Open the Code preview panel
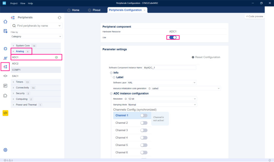This screenshot has height=162, width=274. coord(254,16)
